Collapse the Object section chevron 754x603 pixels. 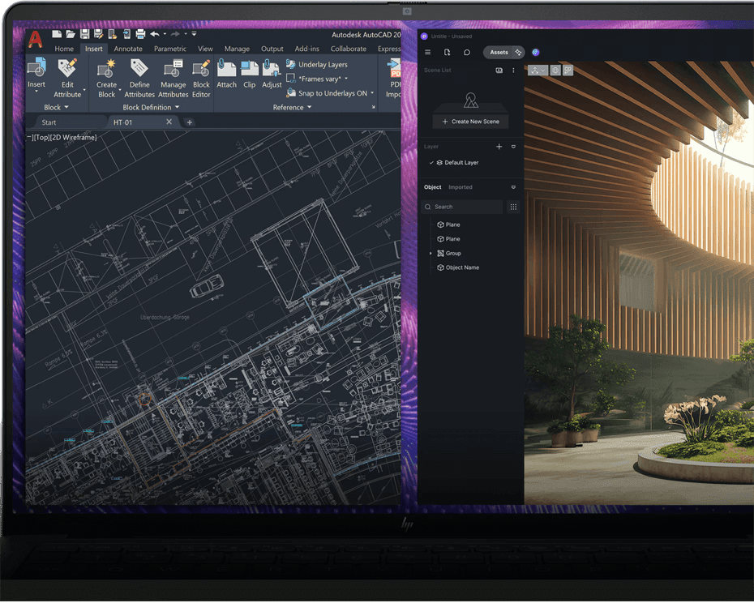[x=513, y=187]
